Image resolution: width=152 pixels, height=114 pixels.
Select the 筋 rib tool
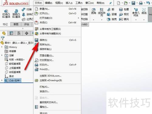[x=111, y=9]
